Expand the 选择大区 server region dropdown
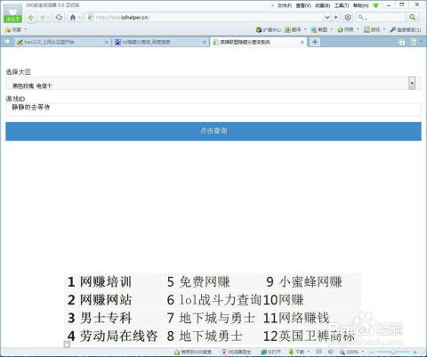This screenshot has height=357, width=427. (412, 83)
